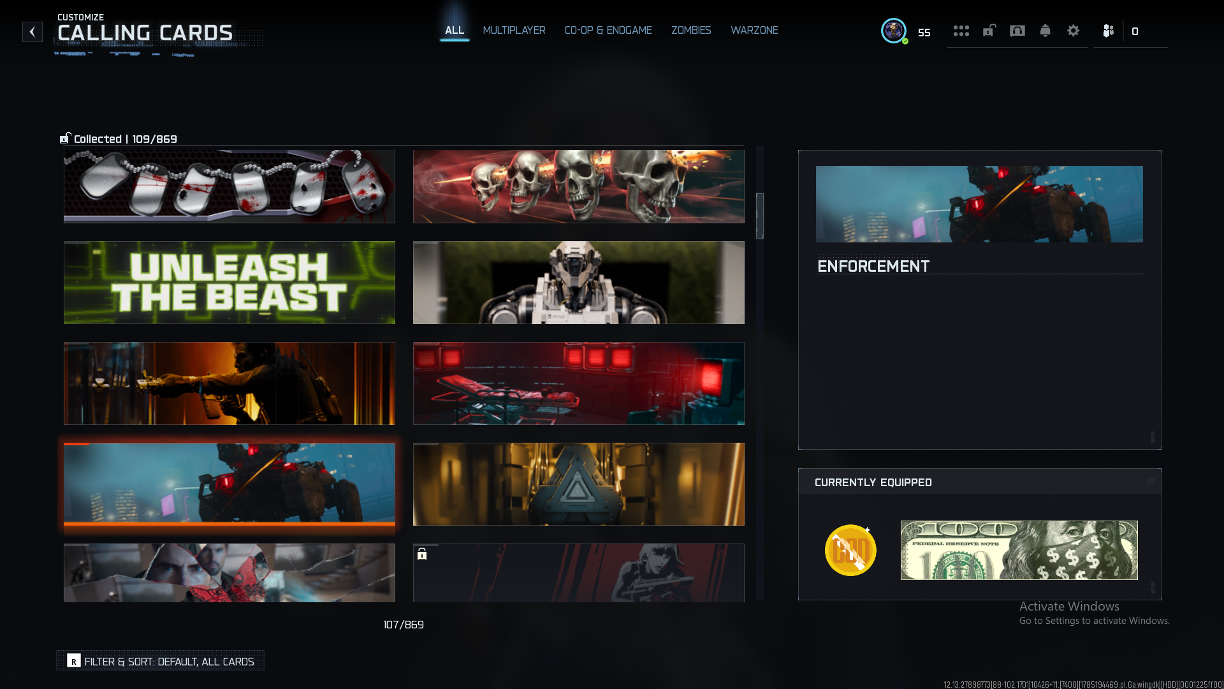Open the friends party icon

[1108, 31]
